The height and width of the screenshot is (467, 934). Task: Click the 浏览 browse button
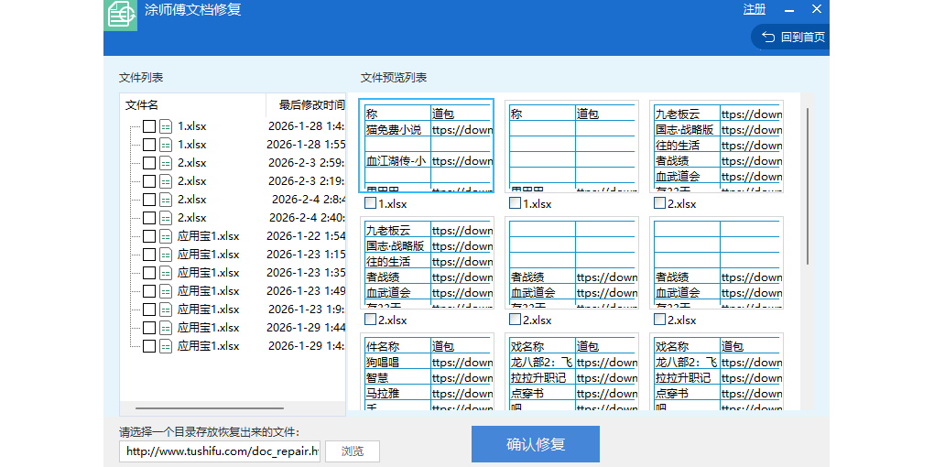(x=352, y=451)
